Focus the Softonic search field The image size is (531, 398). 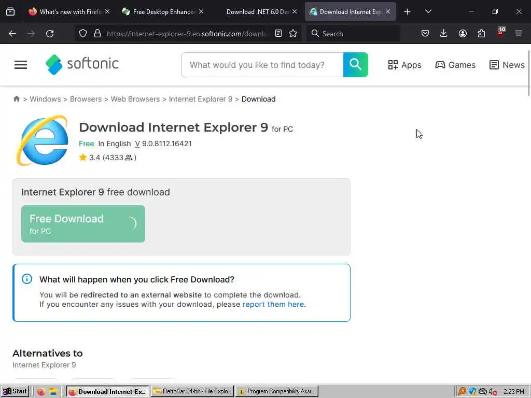click(262, 65)
